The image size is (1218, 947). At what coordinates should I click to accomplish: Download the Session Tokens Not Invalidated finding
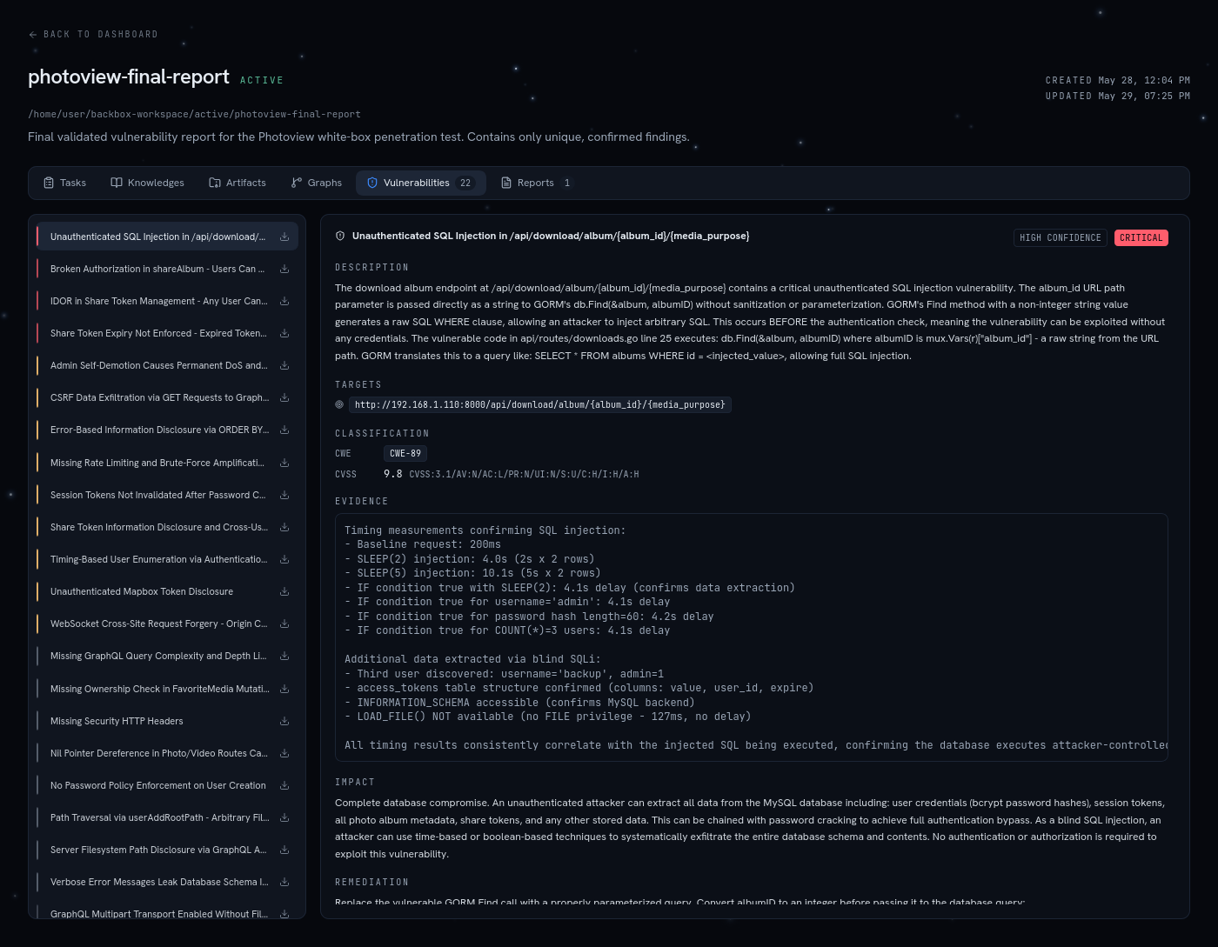pyautogui.click(x=284, y=495)
